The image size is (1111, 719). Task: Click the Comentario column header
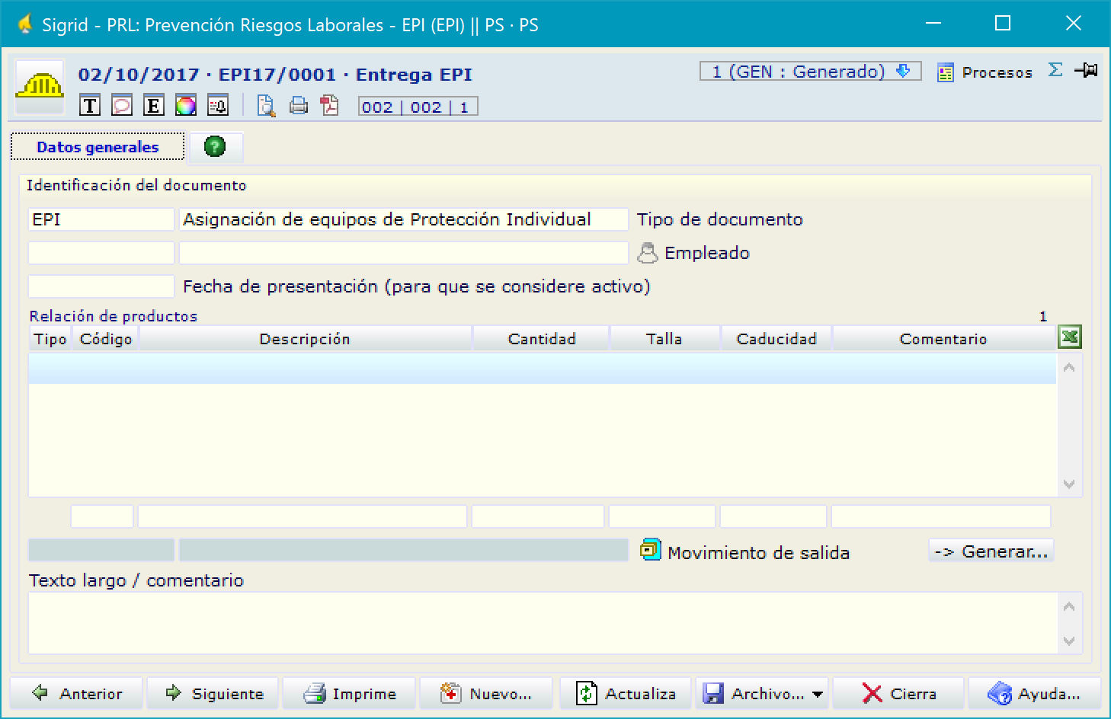[943, 339]
